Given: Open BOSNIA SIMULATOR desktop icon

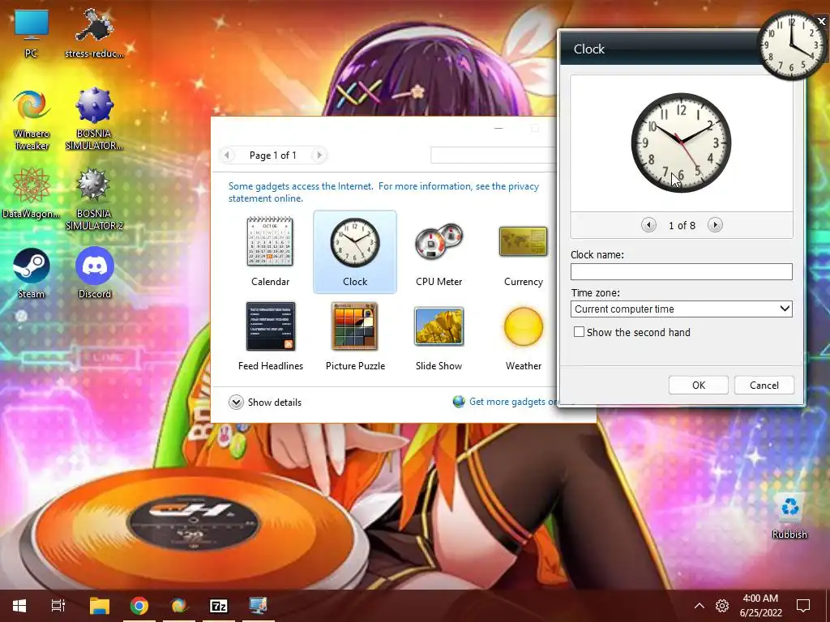Looking at the screenshot, I should point(94,120).
